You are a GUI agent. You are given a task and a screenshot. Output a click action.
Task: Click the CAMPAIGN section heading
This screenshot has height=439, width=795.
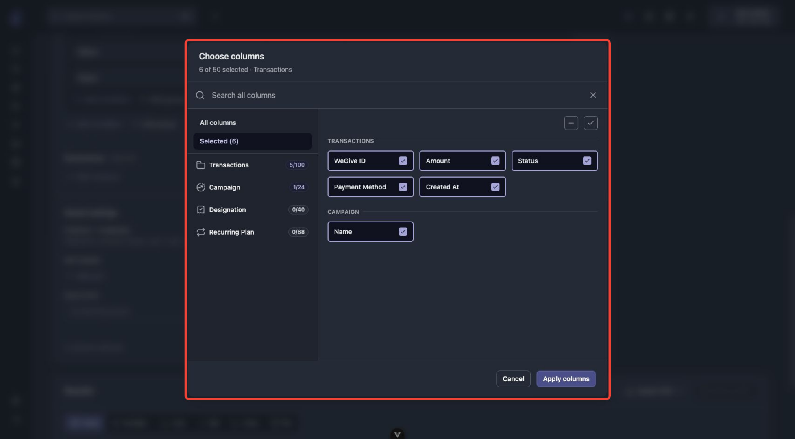pos(343,212)
